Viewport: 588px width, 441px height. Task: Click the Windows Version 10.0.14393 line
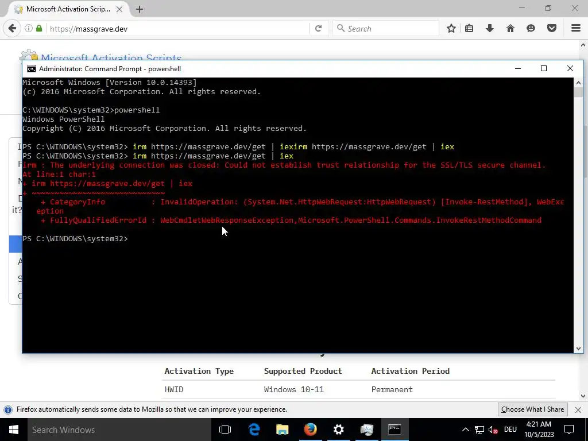pos(110,83)
